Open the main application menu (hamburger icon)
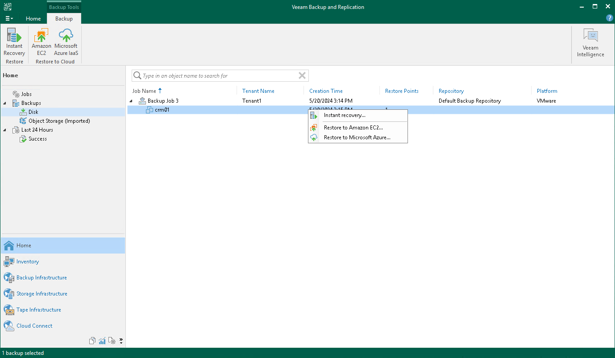 coord(9,18)
